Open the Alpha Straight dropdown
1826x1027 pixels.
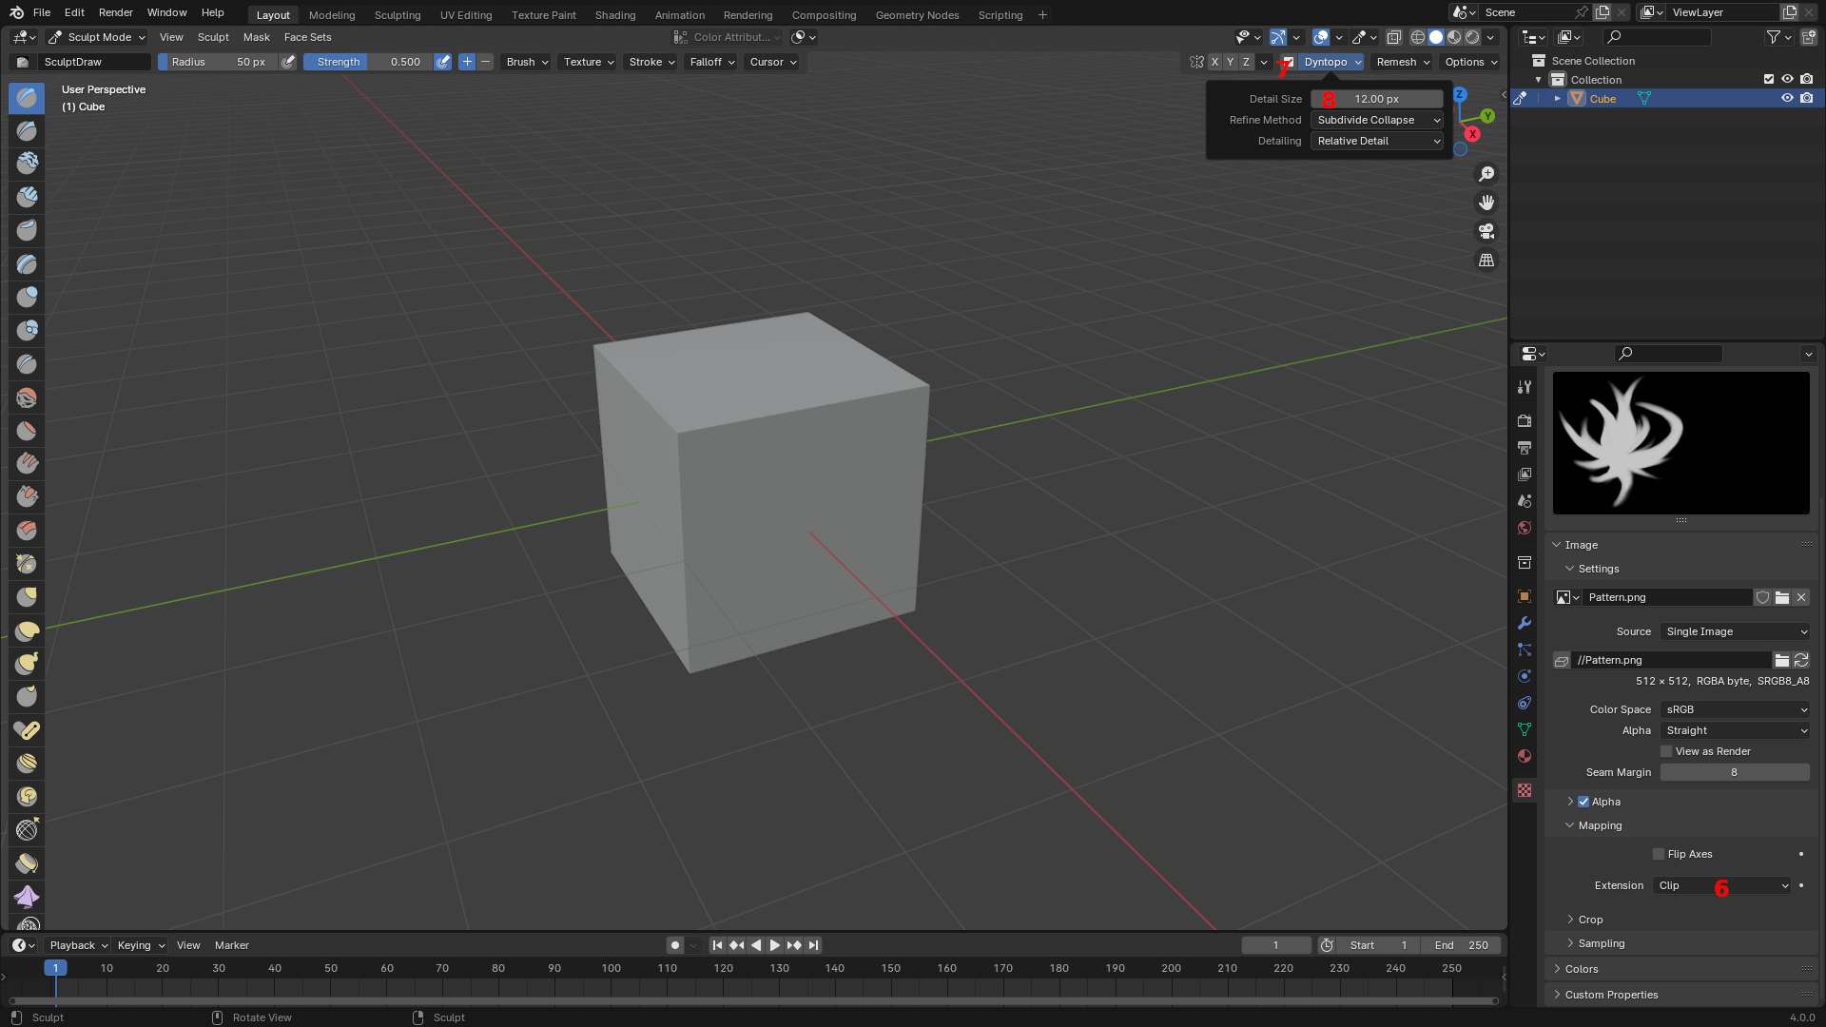click(x=1735, y=730)
